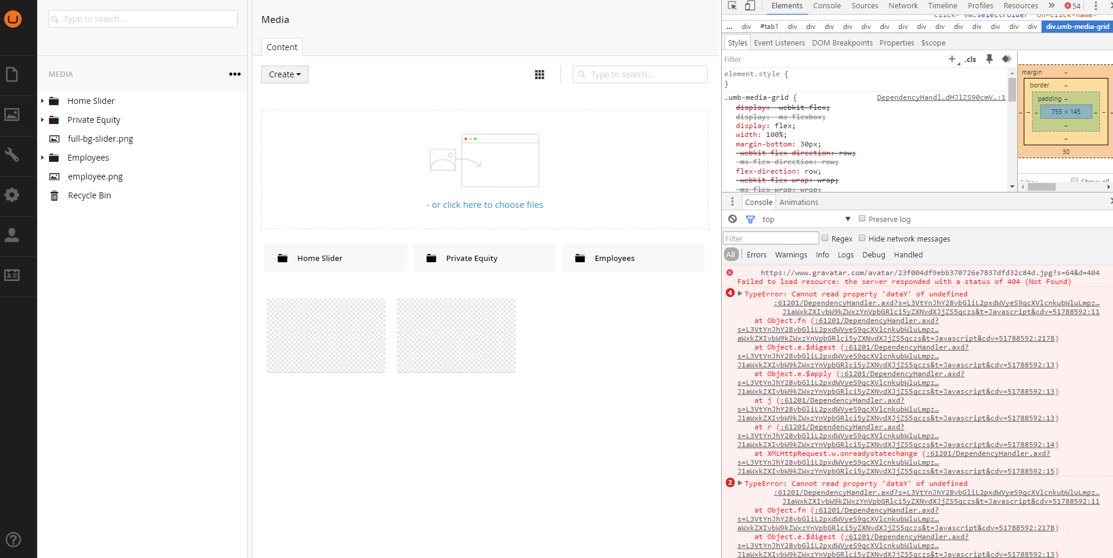This screenshot has height=558, width=1113.
Task: Click the 'click here to choose files' link
Action: (487, 205)
